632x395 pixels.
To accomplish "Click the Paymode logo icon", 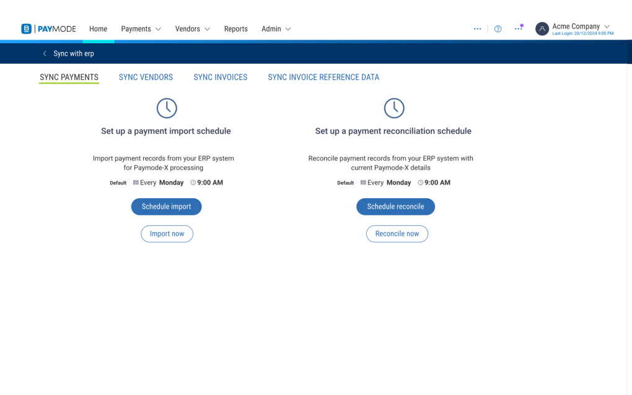I will pyautogui.click(x=26, y=29).
